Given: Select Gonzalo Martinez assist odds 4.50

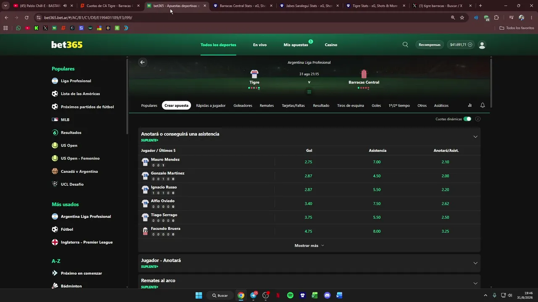Looking at the screenshot, I should [377, 176].
